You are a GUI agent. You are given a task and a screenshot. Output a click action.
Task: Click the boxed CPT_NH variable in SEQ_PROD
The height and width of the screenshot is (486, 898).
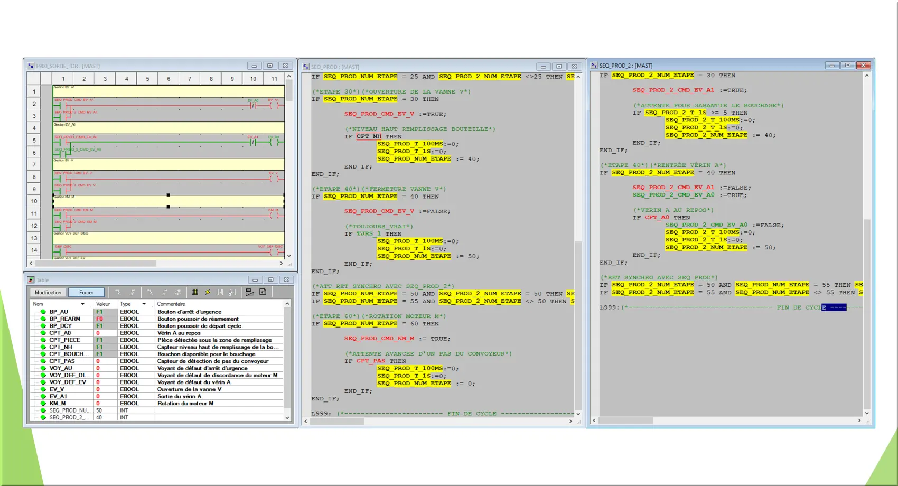click(x=369, y=136)
